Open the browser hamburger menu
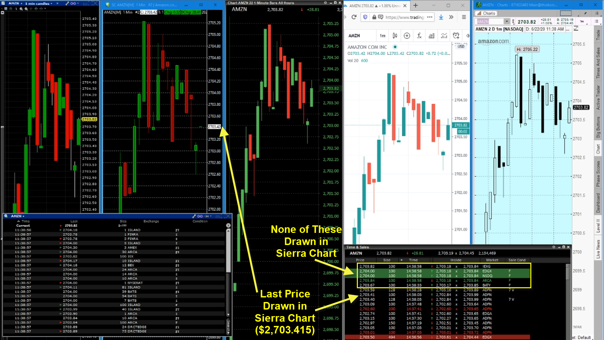The height and width of the screenshot is (340, 604). point(464,17)
